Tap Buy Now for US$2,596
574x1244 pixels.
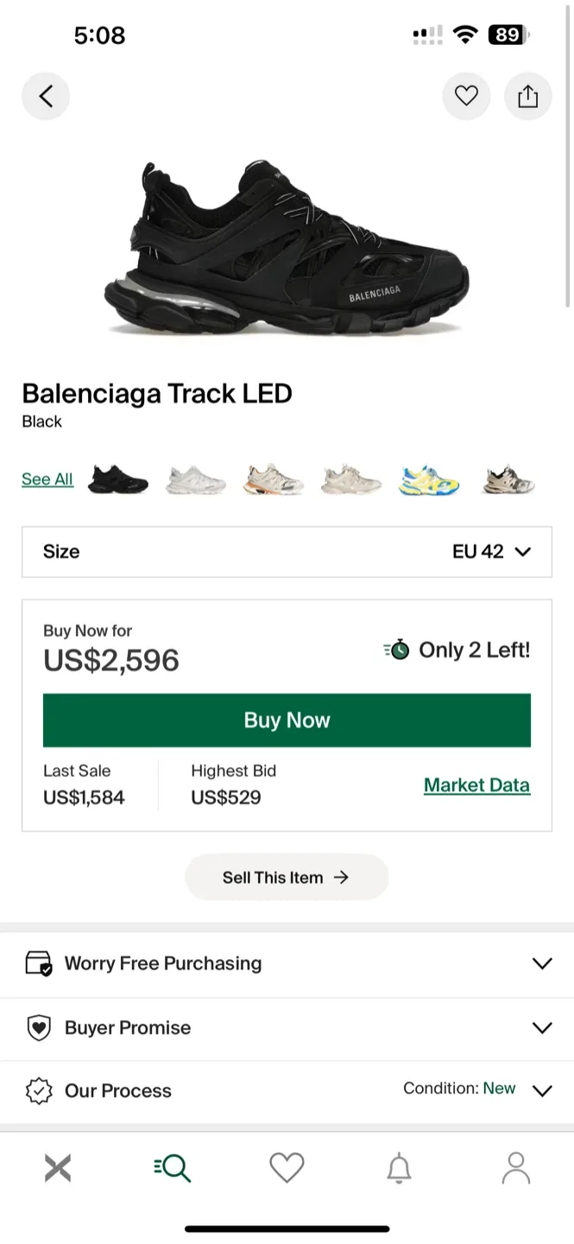pos(287,720)
